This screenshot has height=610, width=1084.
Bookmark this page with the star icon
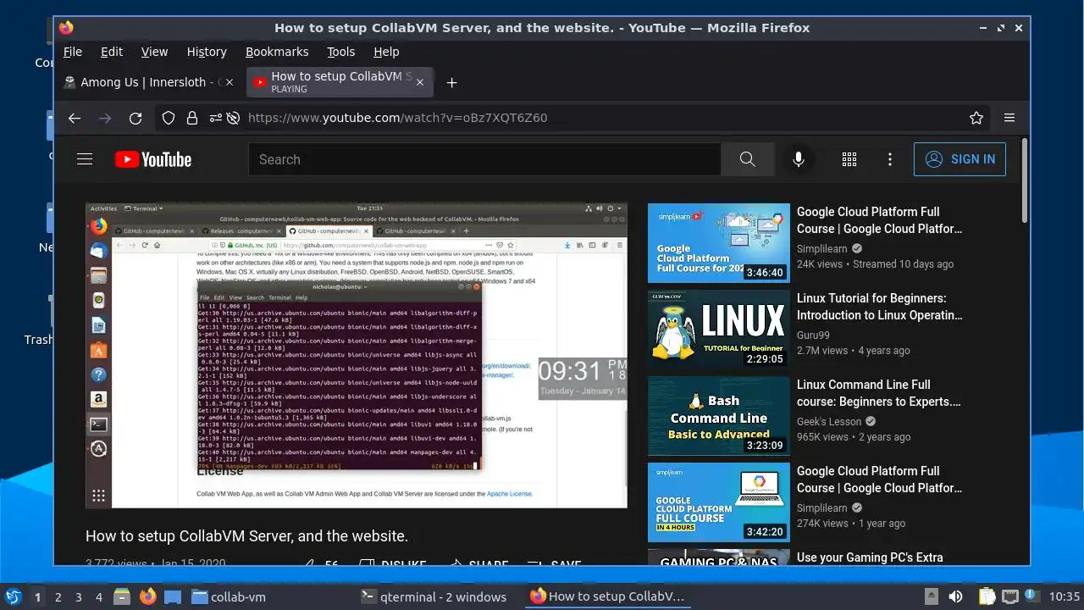[x=976, y=118]
